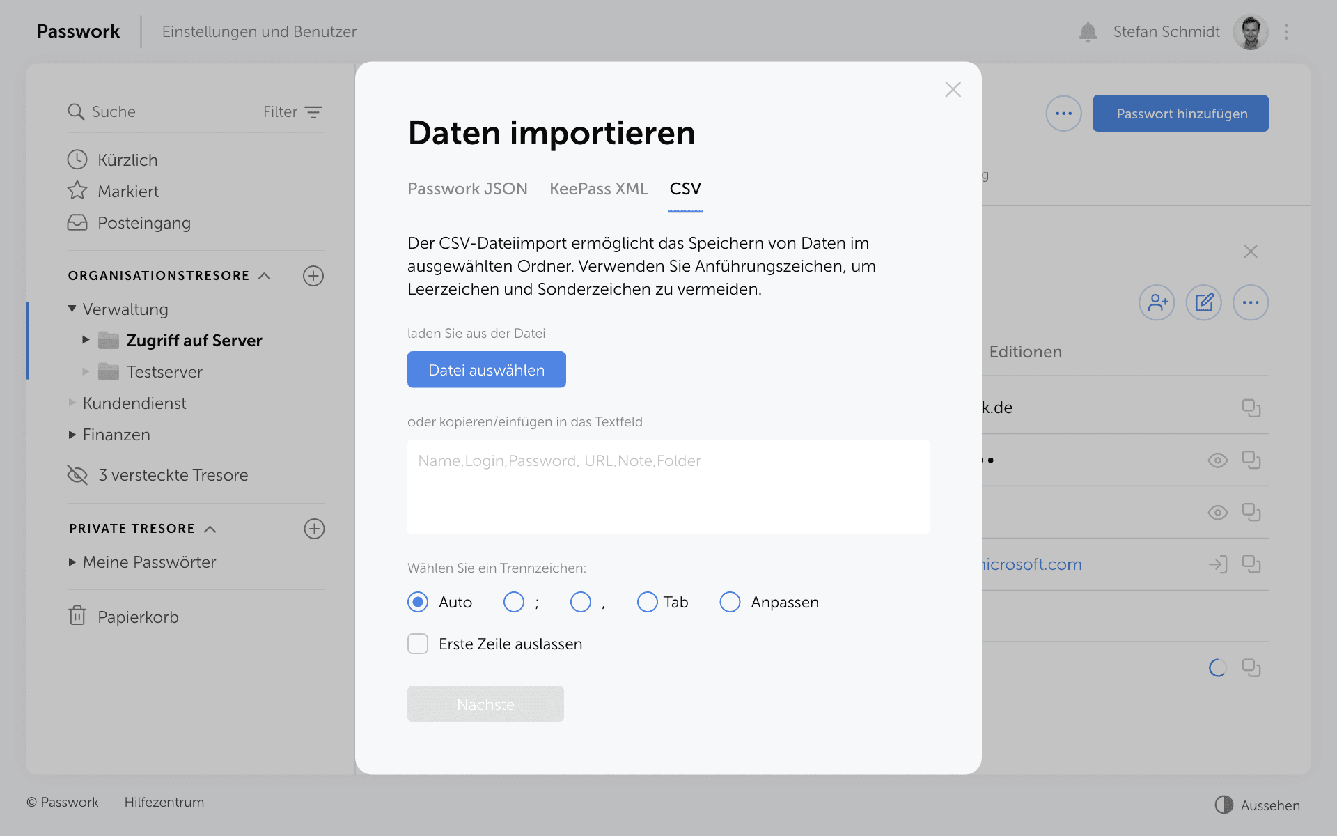Close the password detail panel

(x=1251, y=251)
